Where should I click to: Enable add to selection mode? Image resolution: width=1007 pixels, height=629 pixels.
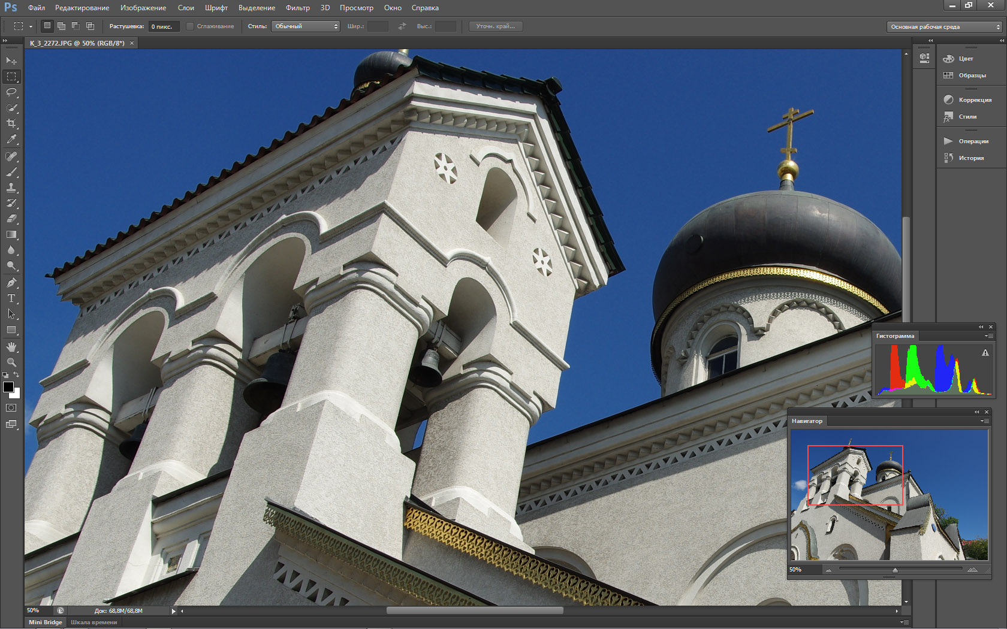pos(61,26)
